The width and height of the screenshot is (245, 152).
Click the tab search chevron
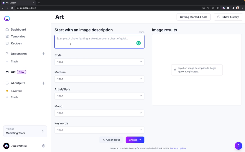(x=242, y=3)
